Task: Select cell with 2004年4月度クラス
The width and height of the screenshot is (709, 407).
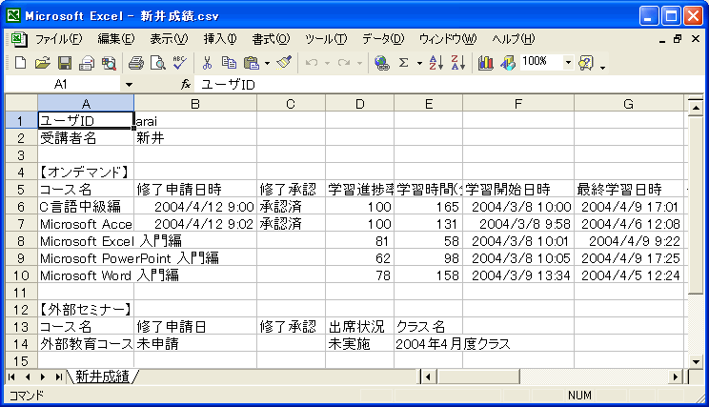Action: (428, 344)
